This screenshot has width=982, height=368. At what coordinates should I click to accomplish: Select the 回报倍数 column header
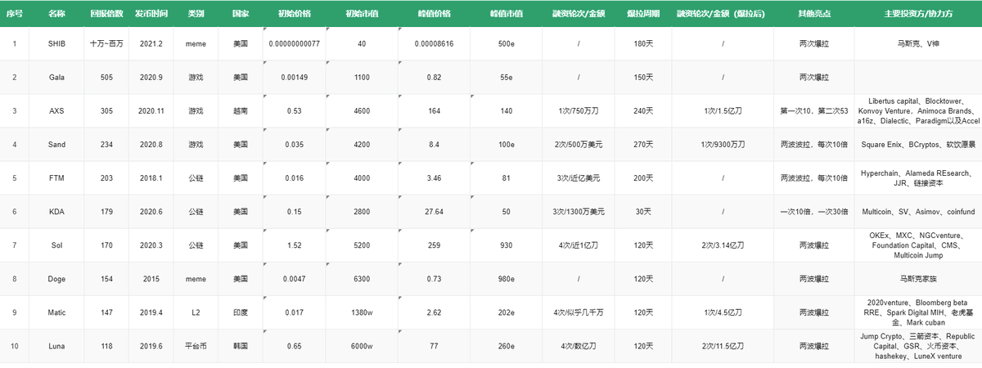pos(107,14)
